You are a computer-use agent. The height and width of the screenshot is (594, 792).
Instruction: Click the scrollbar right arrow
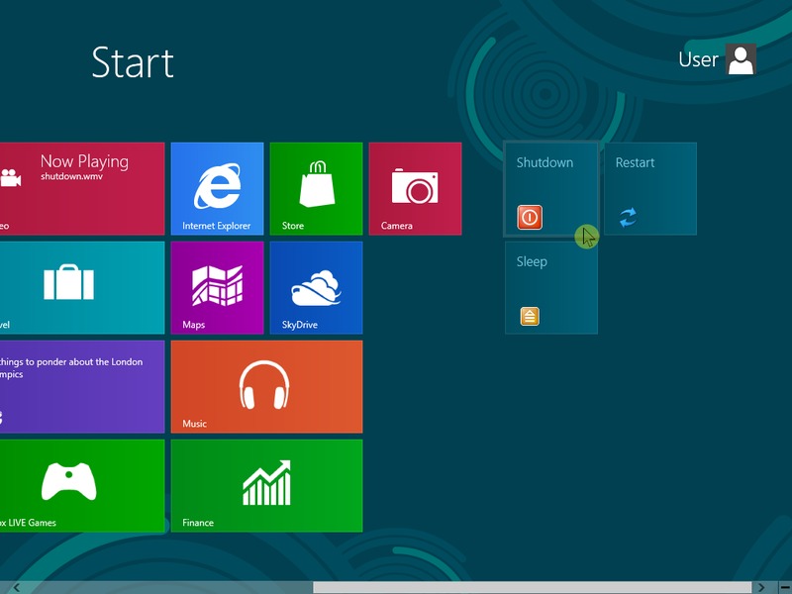pyautogui.click(x=760, y=587)
